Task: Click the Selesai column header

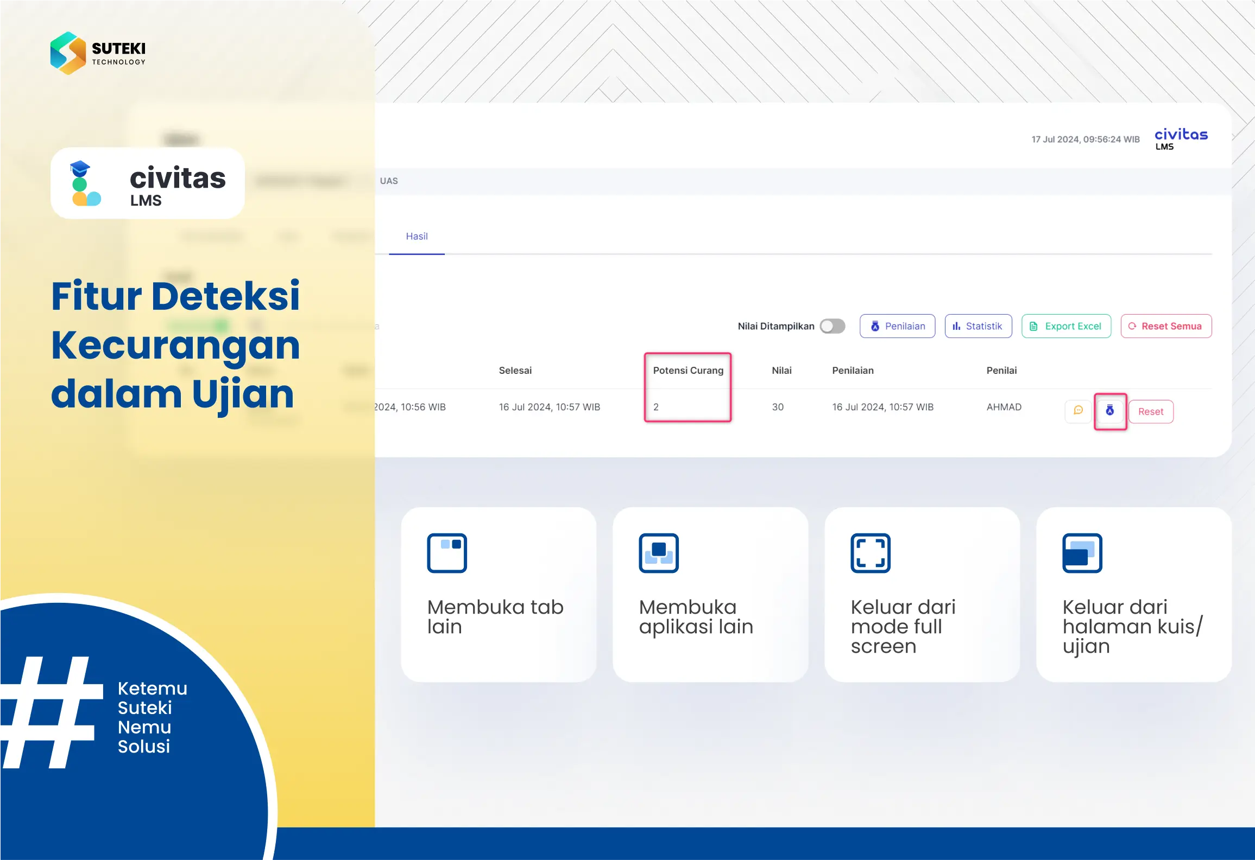Action: pos(515,371)
